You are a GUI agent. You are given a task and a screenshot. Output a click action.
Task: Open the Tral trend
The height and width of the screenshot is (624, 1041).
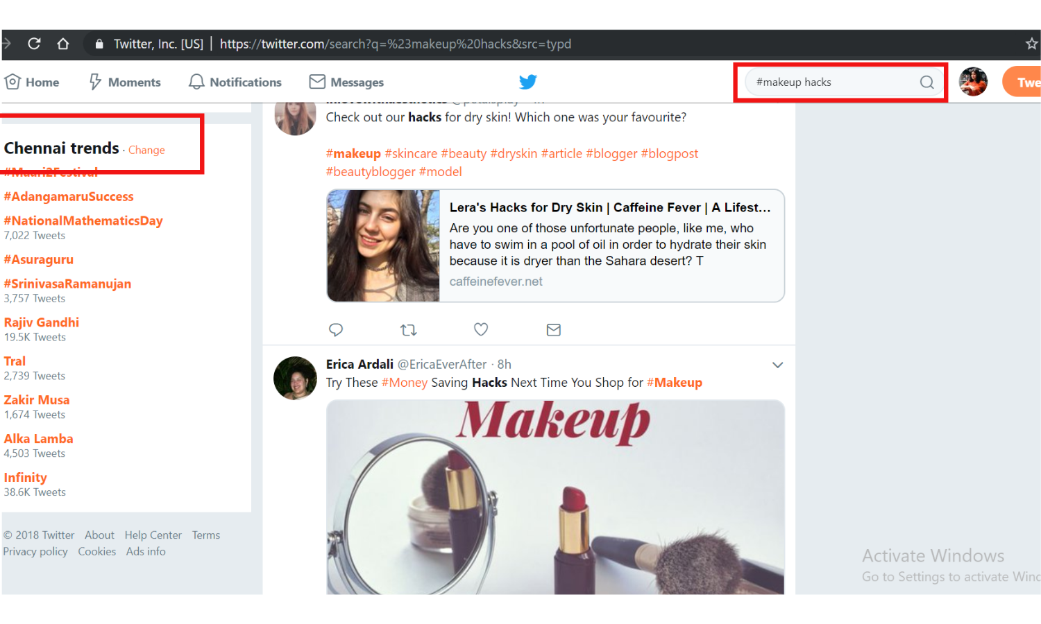[15, 361]
